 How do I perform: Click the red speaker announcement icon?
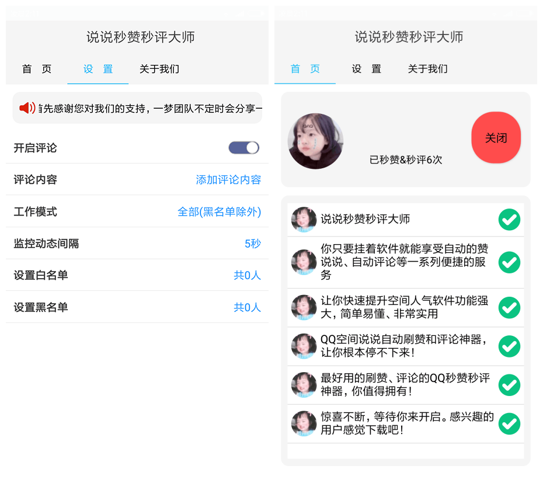(x=27, y=108)
